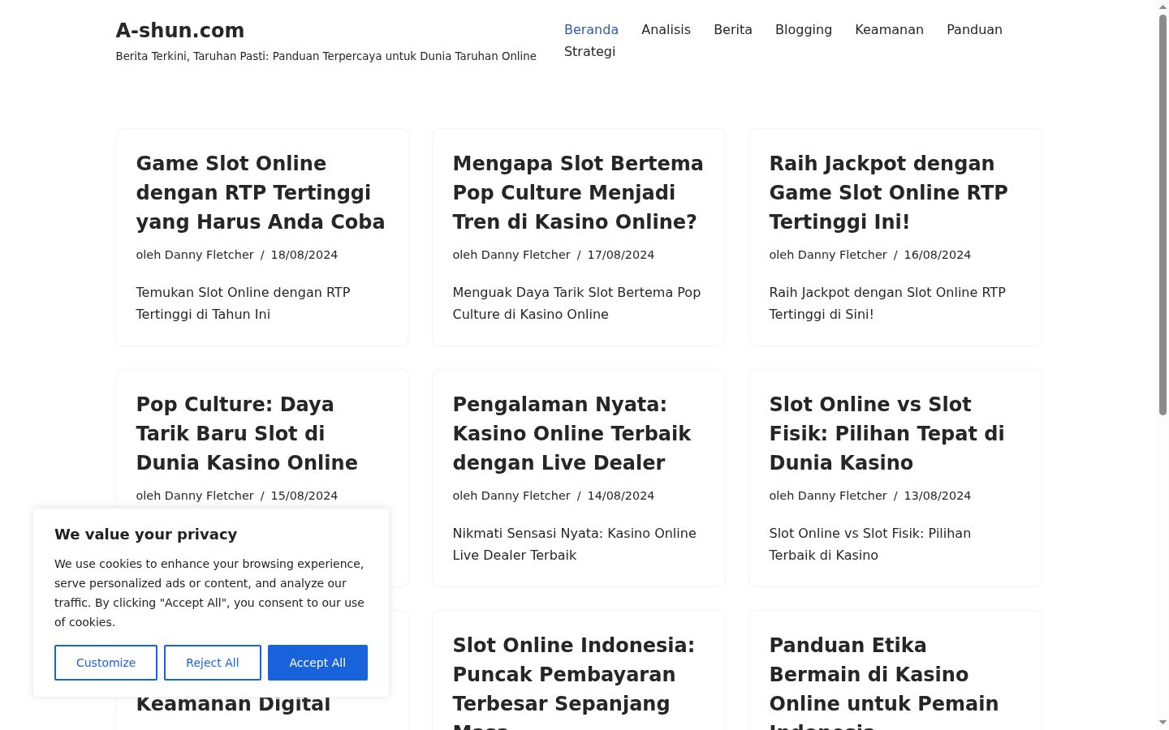Viewport: 1169px width, 730px height.
Task: Click the date 13/08/2024
Action: [x=938, y=496]
